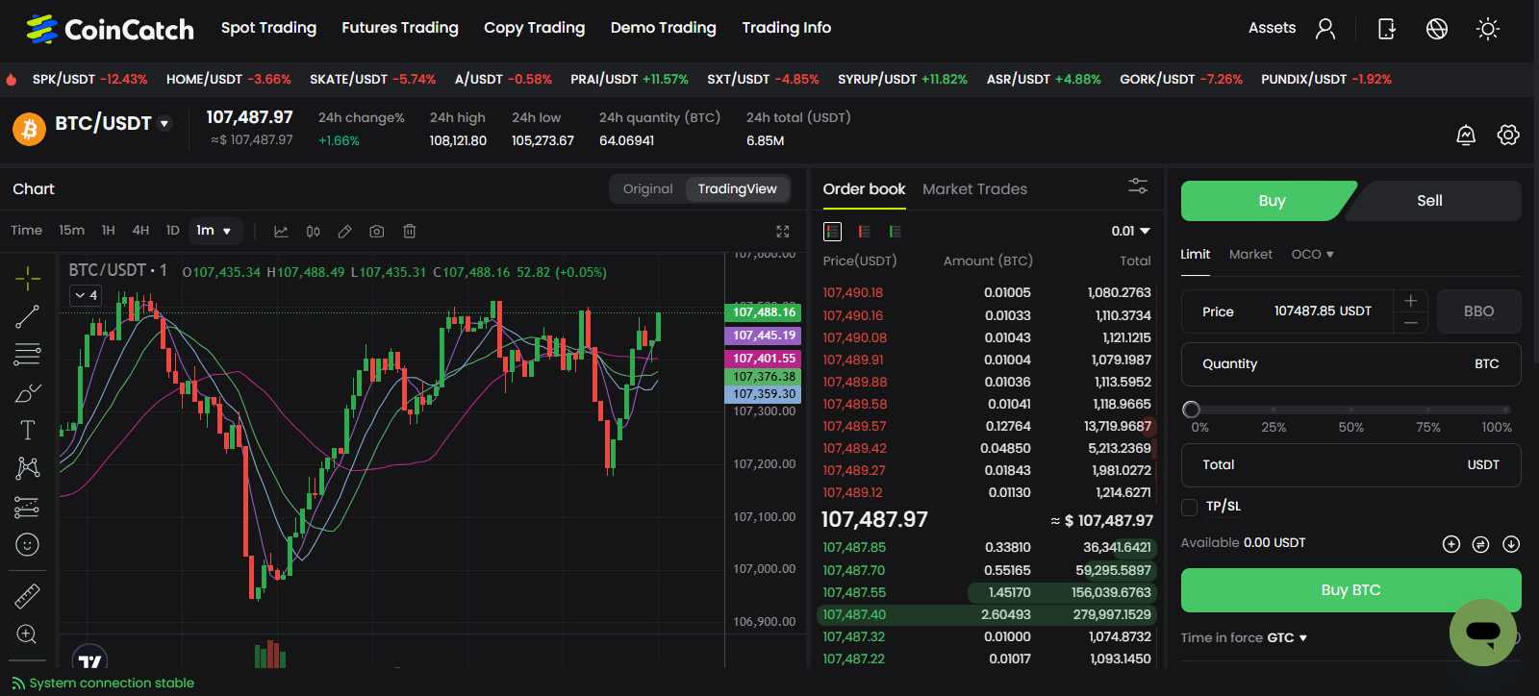Screen dimensions: 1539x696
Task: Click the deposit plus icon near Available
Action: (x=1451, y=544)
